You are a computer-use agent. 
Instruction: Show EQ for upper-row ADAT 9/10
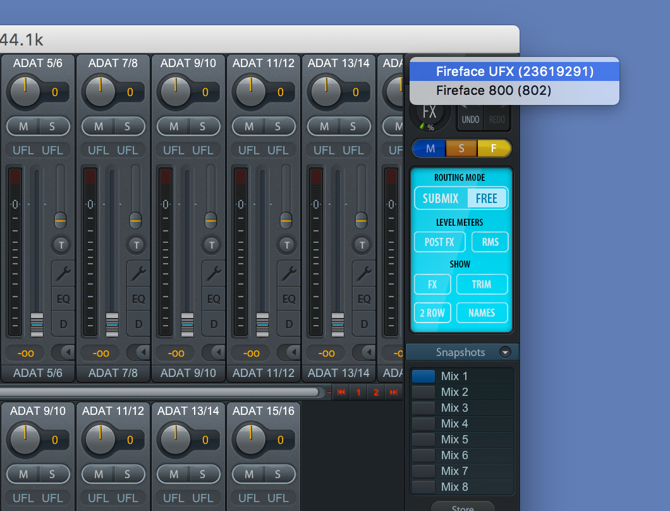click(x=214, y=299)
